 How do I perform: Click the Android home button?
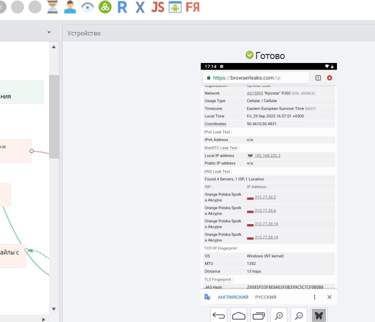click(239, 315)
